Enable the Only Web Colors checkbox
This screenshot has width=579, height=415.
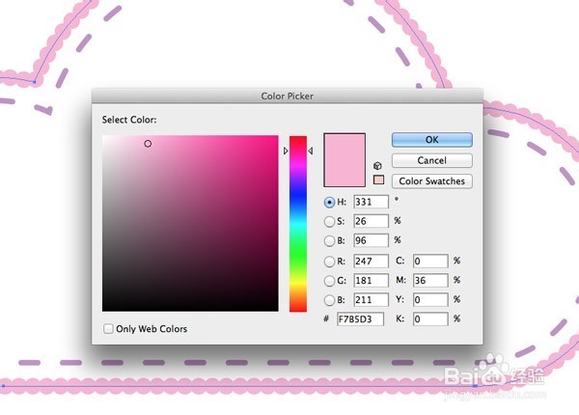(108, 328)
